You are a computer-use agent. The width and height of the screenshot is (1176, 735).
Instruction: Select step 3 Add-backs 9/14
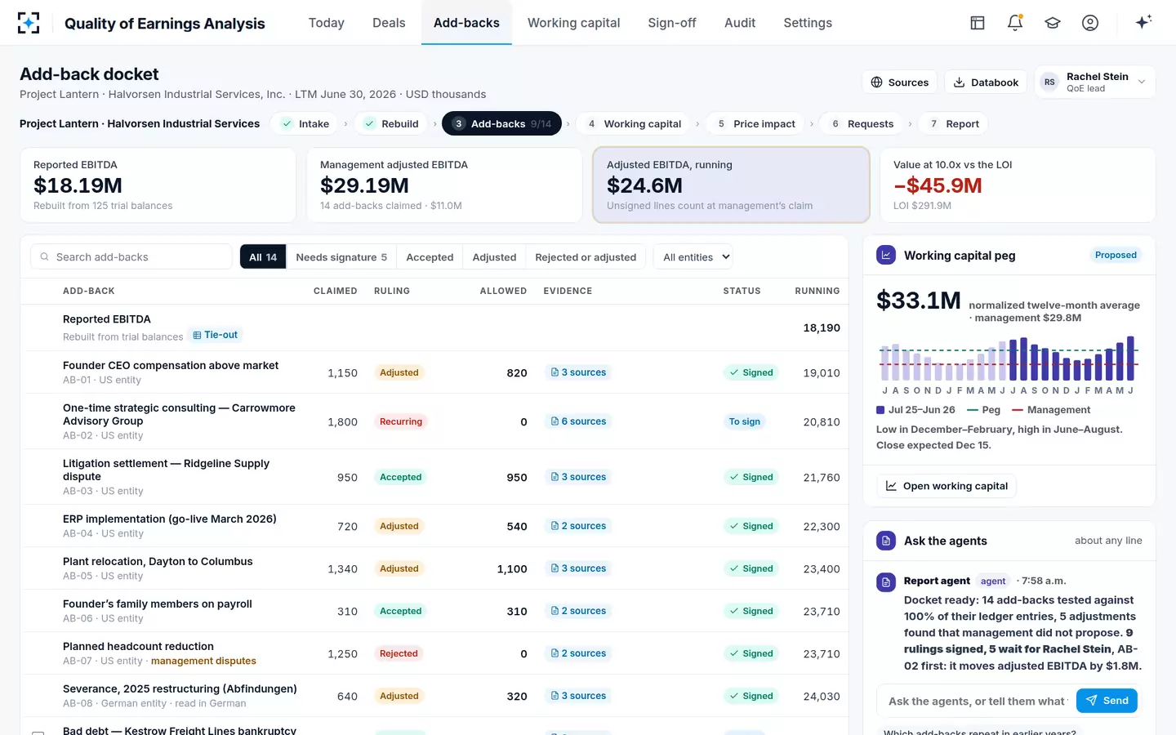tap(502, 123)
